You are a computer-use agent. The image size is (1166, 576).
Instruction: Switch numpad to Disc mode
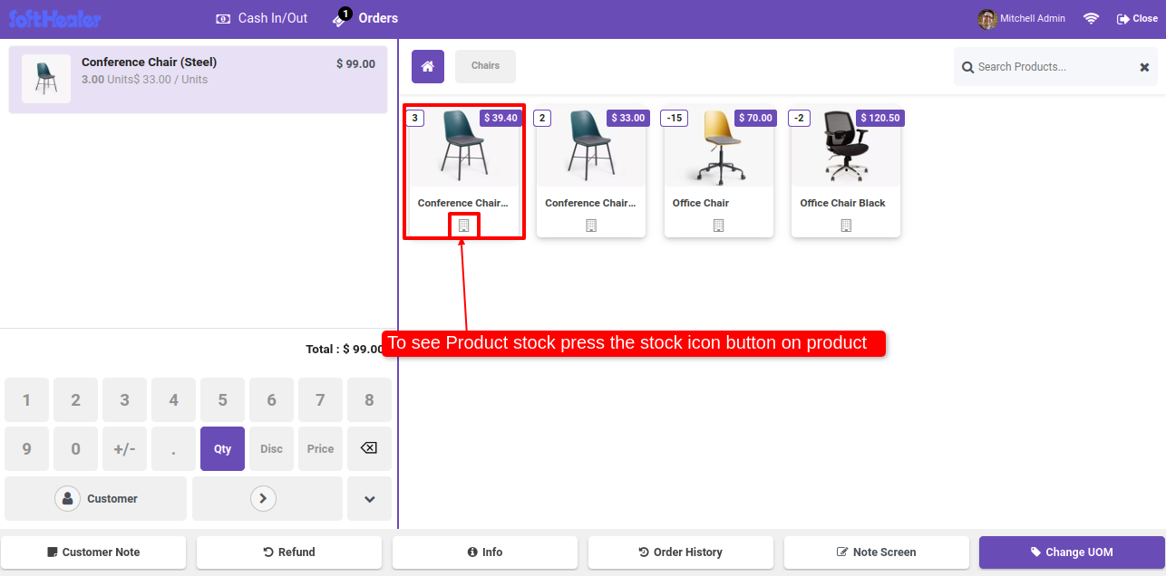pos(271,448)
